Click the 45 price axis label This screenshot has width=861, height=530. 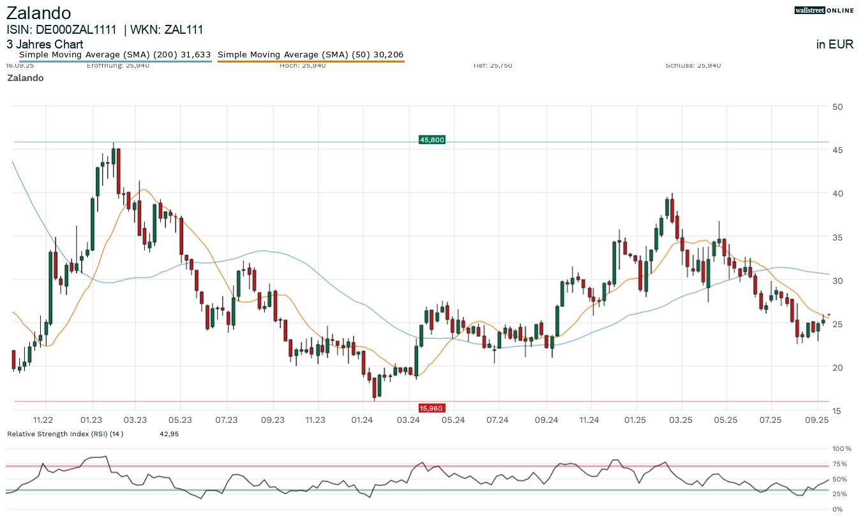pyautogui.click(x=837, y=150)
